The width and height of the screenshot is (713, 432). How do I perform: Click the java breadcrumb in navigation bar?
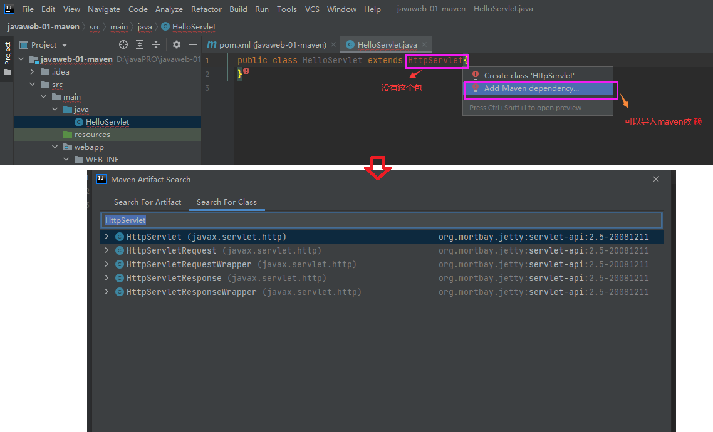(x=145, y=27)
